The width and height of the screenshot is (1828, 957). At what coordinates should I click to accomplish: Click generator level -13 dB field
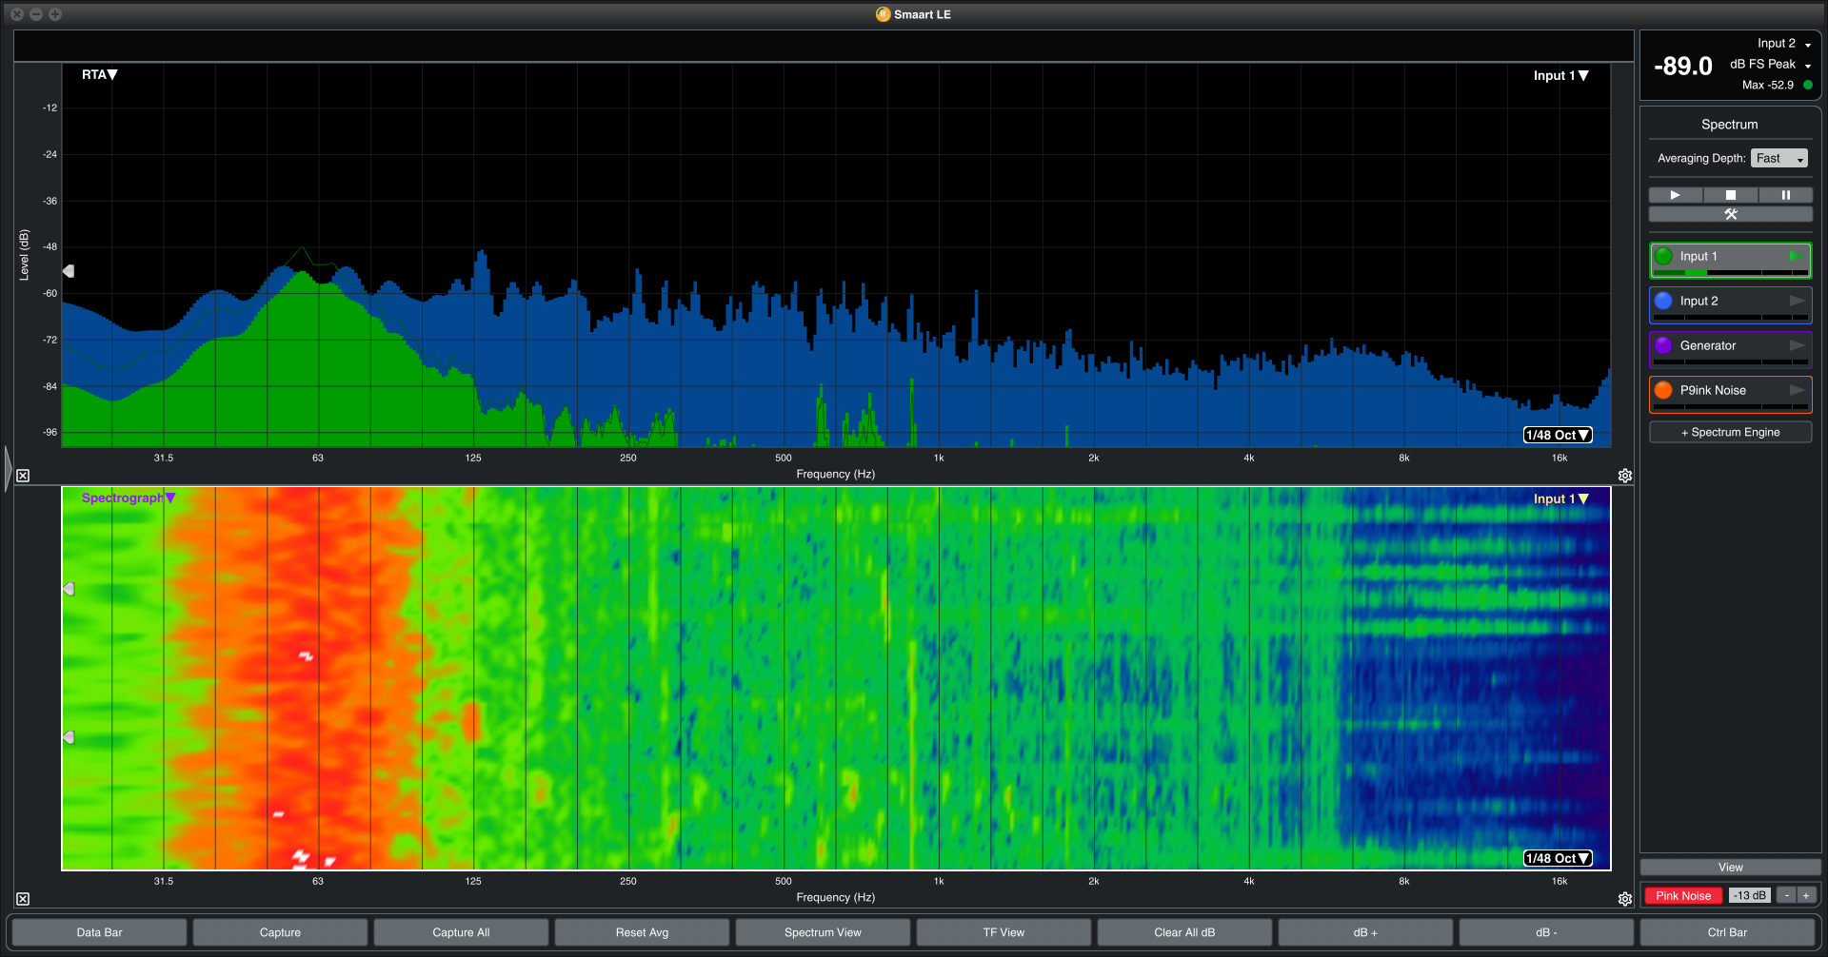point(1750,895)
